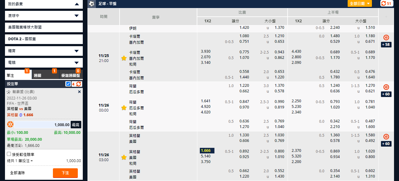Enable 接受較佳賠率 checkbox

[x=9, y=154]
